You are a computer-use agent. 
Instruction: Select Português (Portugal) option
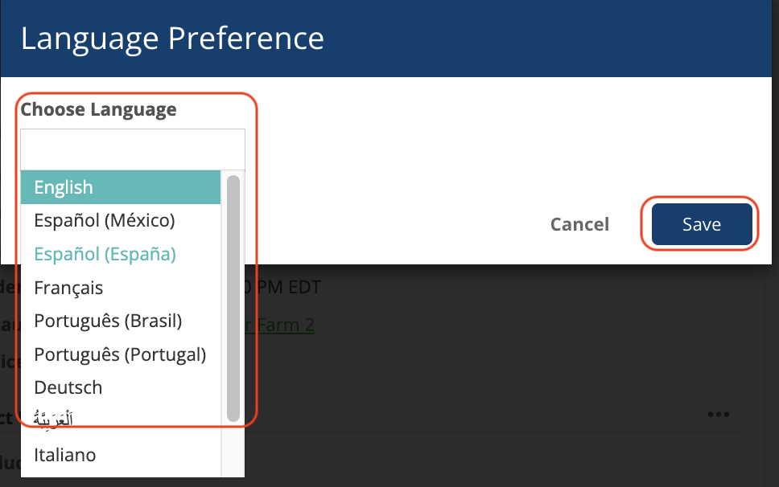point(120,354)
